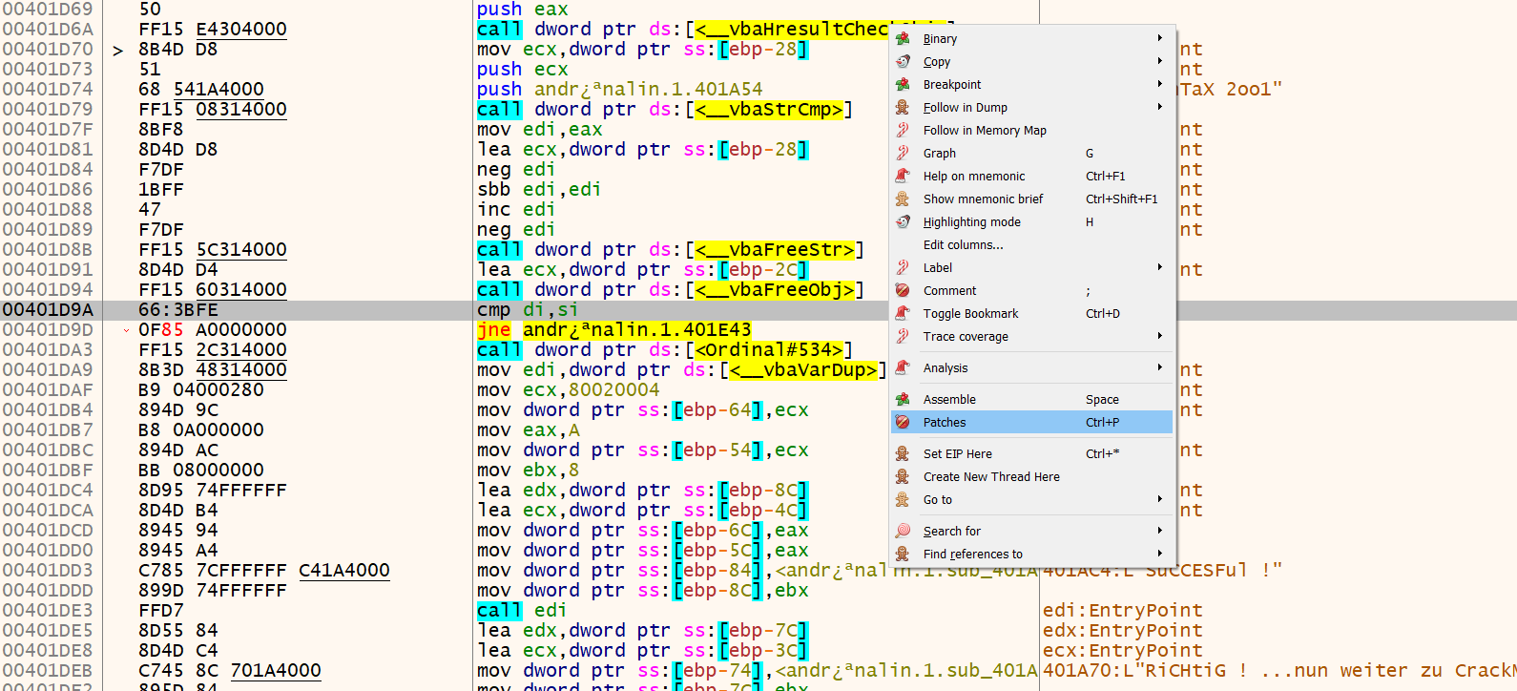
Task: Expand the Binary submenu arrow
Action: coord(1160,39)
